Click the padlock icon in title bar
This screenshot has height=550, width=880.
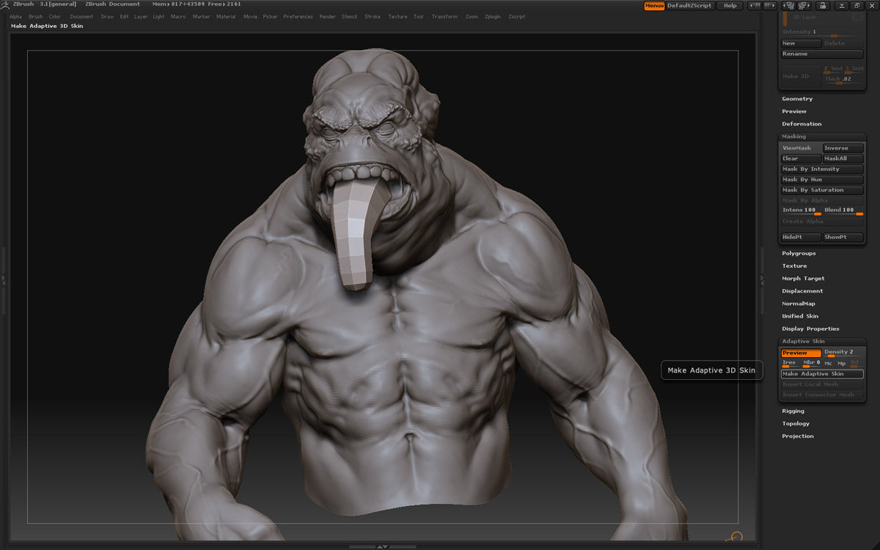point(823,5)
